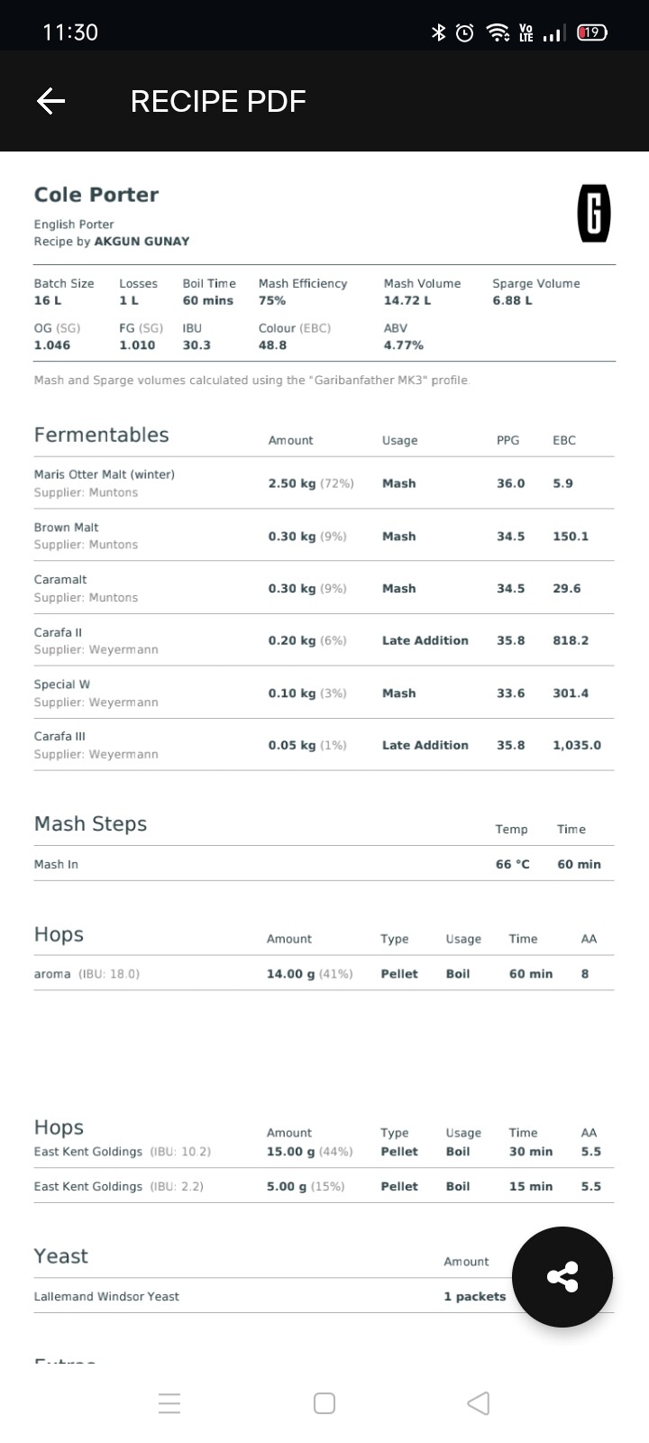Tap the Android back triangle icon
Screen dimensions: 649x1443
coord(479,1403)
